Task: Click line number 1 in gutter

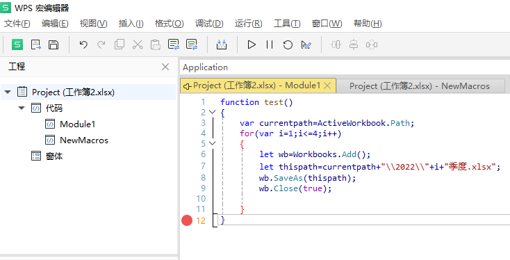Action: (204, 102)
